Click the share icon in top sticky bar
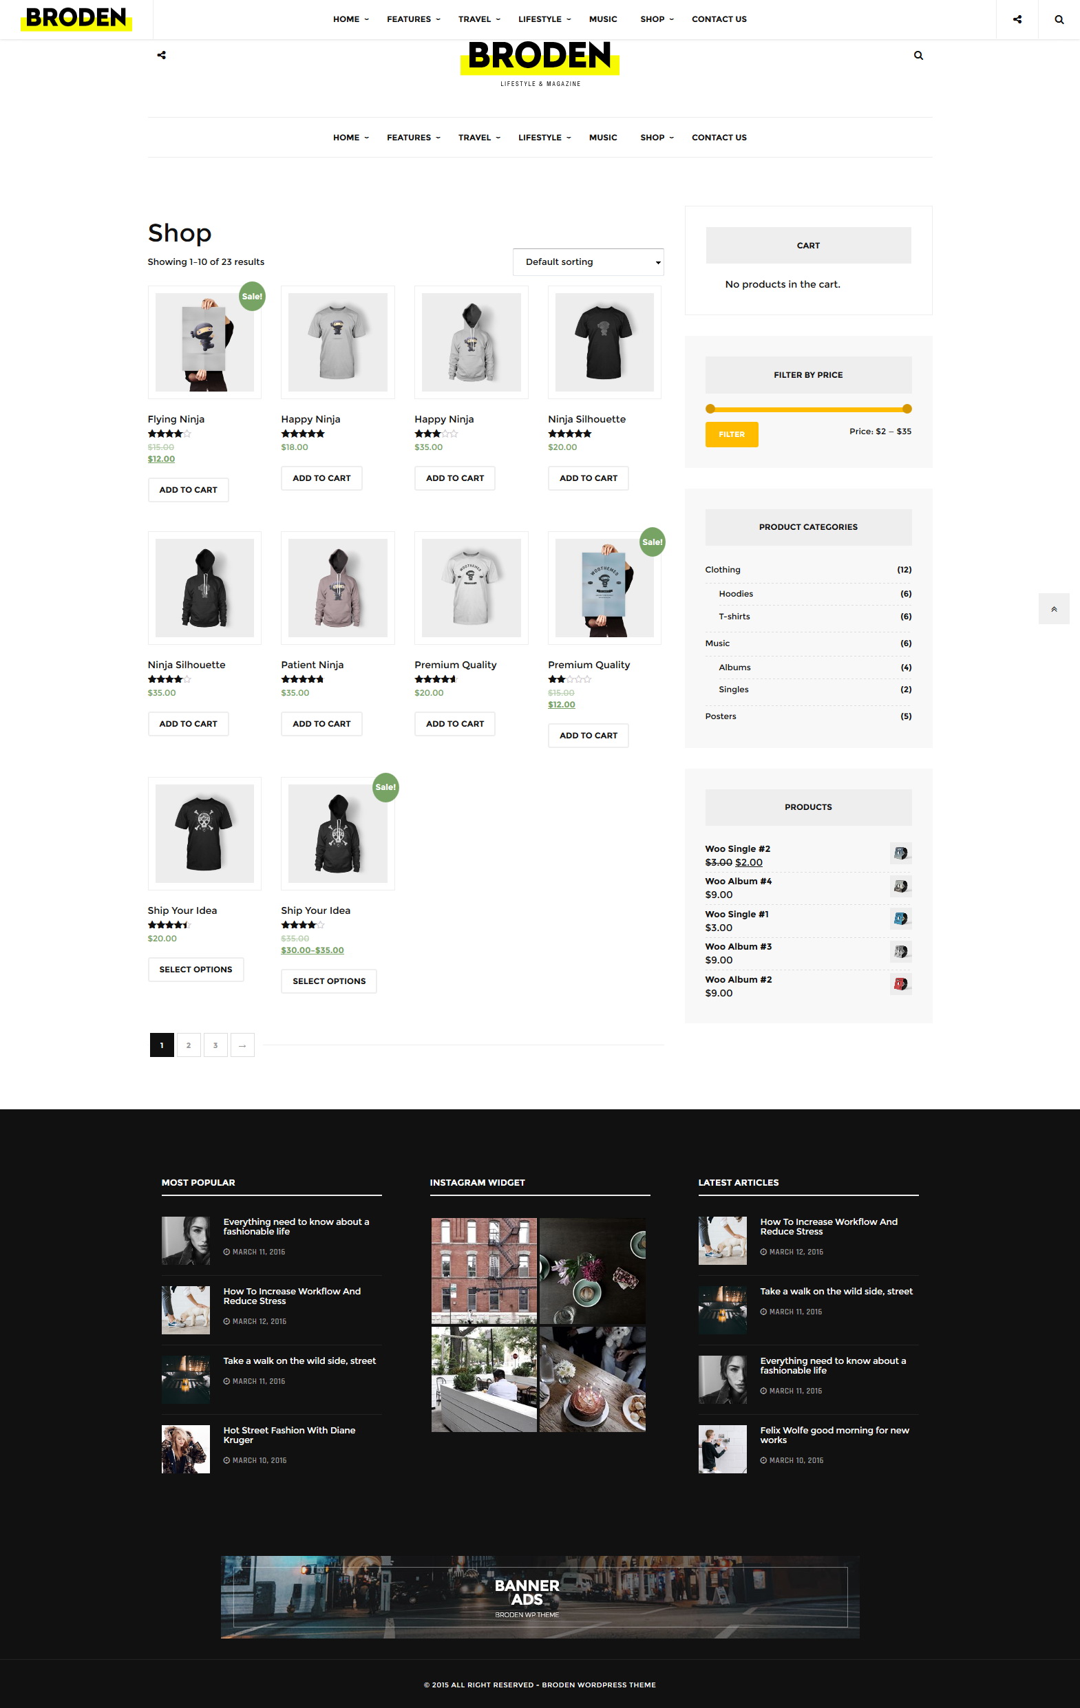1080x1708 pixels. (1017, 19)
